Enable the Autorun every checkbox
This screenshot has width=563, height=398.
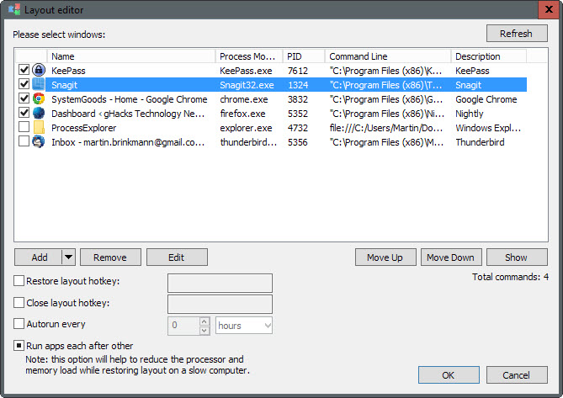[x=19, y=324]
